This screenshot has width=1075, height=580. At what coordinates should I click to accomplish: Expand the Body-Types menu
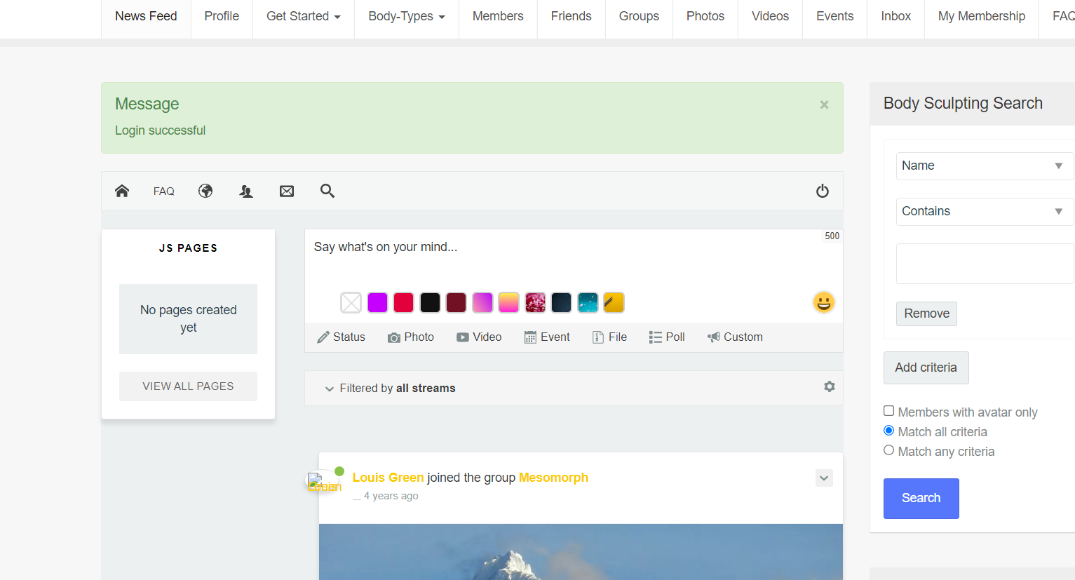407,16
